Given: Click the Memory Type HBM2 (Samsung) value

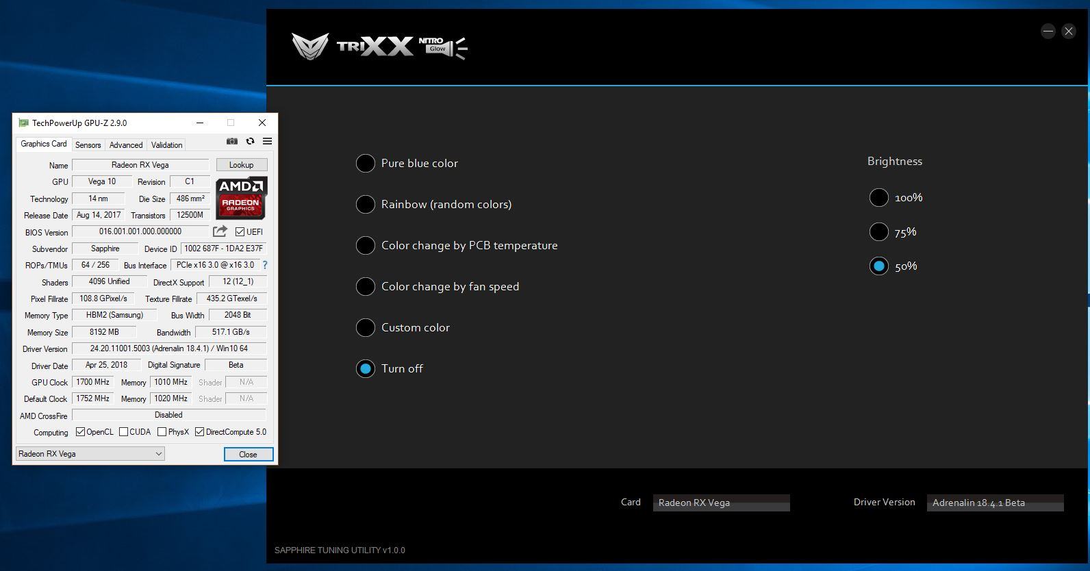Looking at the screenshot, I should [x=114, y=315].
